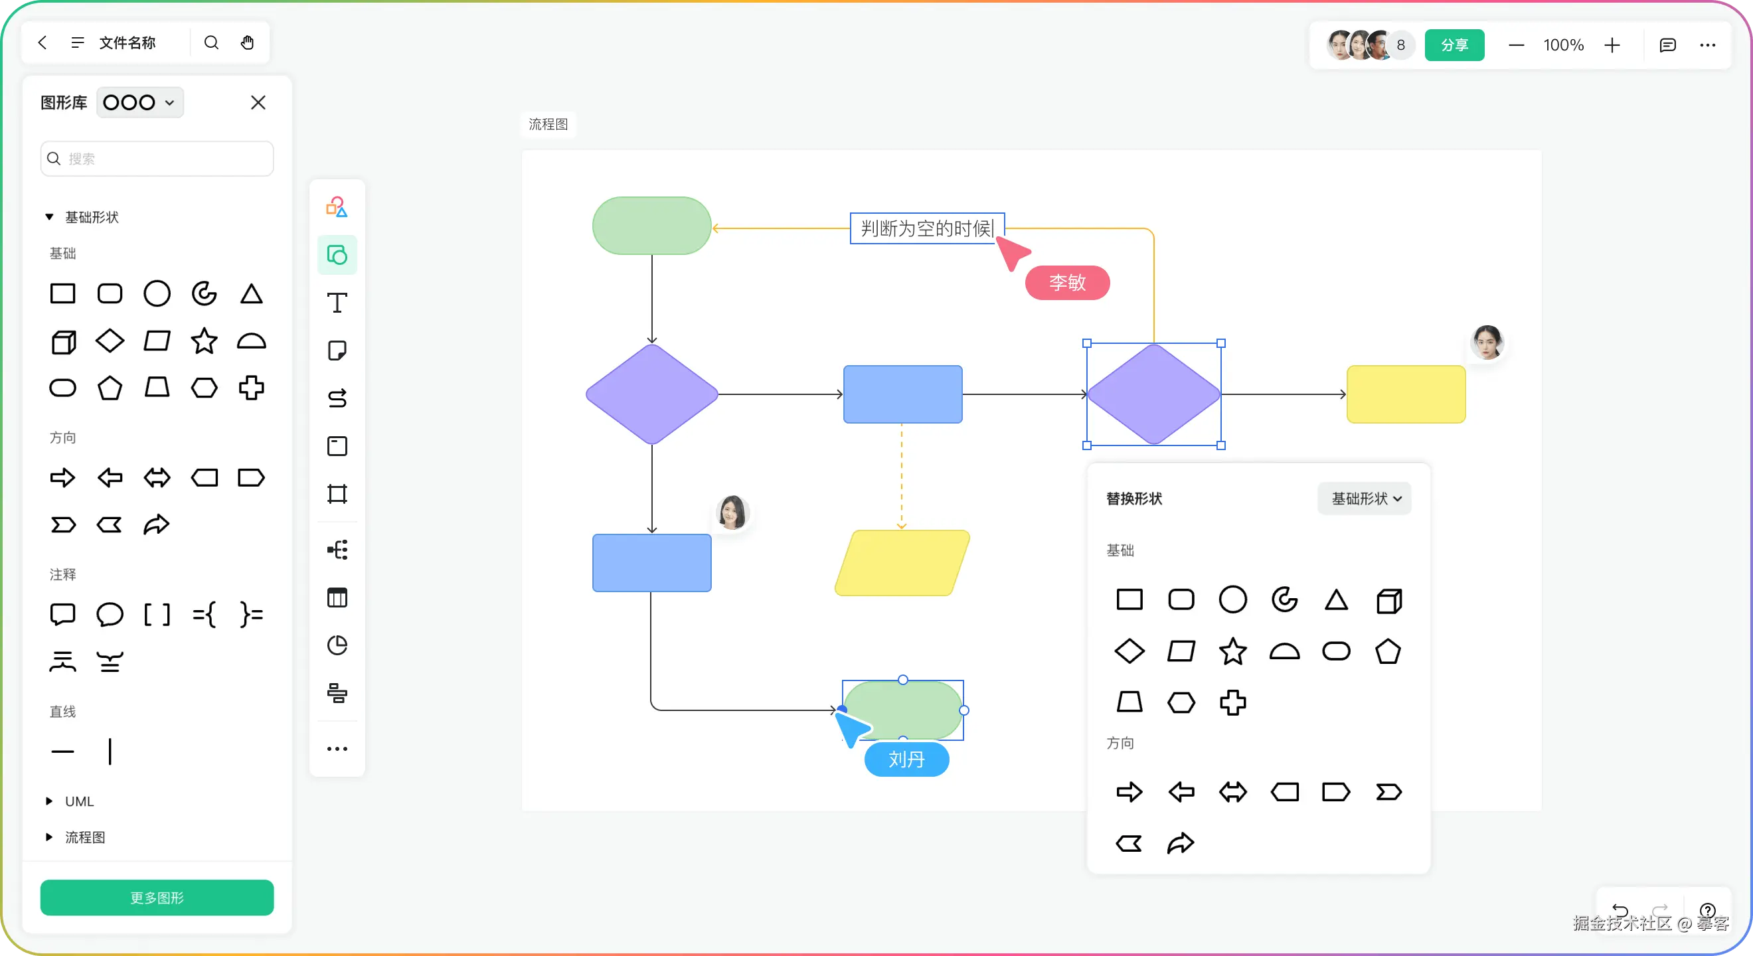Toggle the shapes tool in toolbar
The width and height of the screenshot is (1753, 956).
(x=337, y=255)
